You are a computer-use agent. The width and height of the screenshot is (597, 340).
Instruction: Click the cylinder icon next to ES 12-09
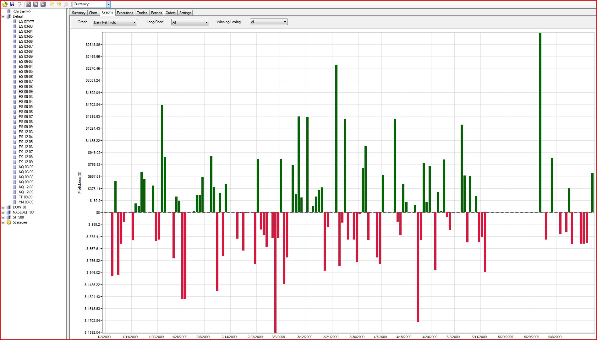(x=15, y=162)
